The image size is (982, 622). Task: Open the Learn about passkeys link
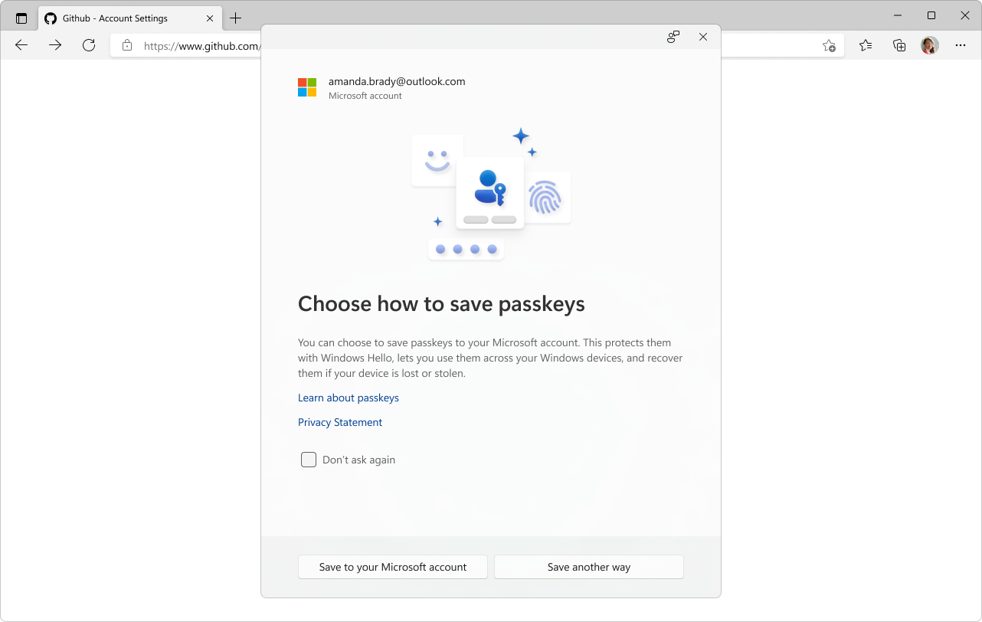coord(348,398)
